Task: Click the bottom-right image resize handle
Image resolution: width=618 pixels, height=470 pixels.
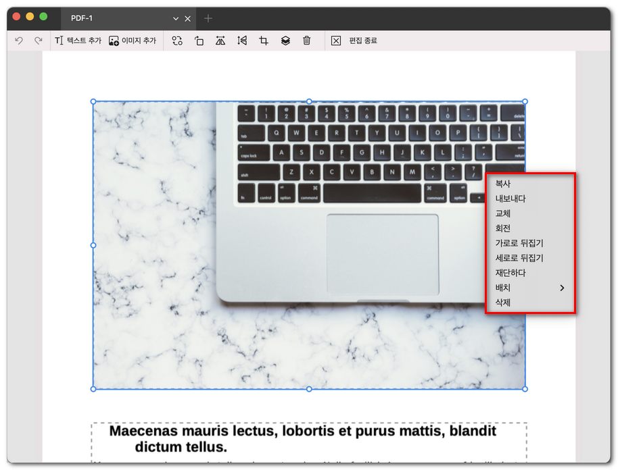Action: tap(525, 389)
